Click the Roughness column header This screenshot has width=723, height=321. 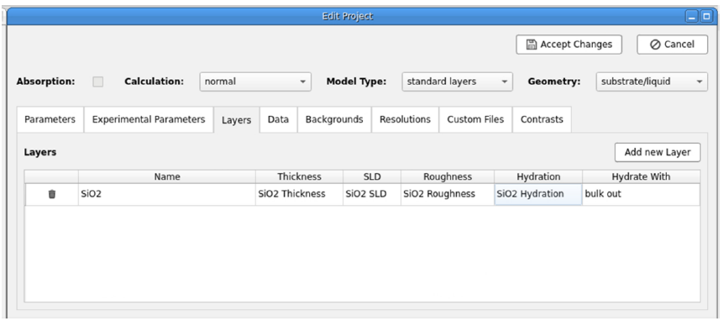tap(448, 176)
